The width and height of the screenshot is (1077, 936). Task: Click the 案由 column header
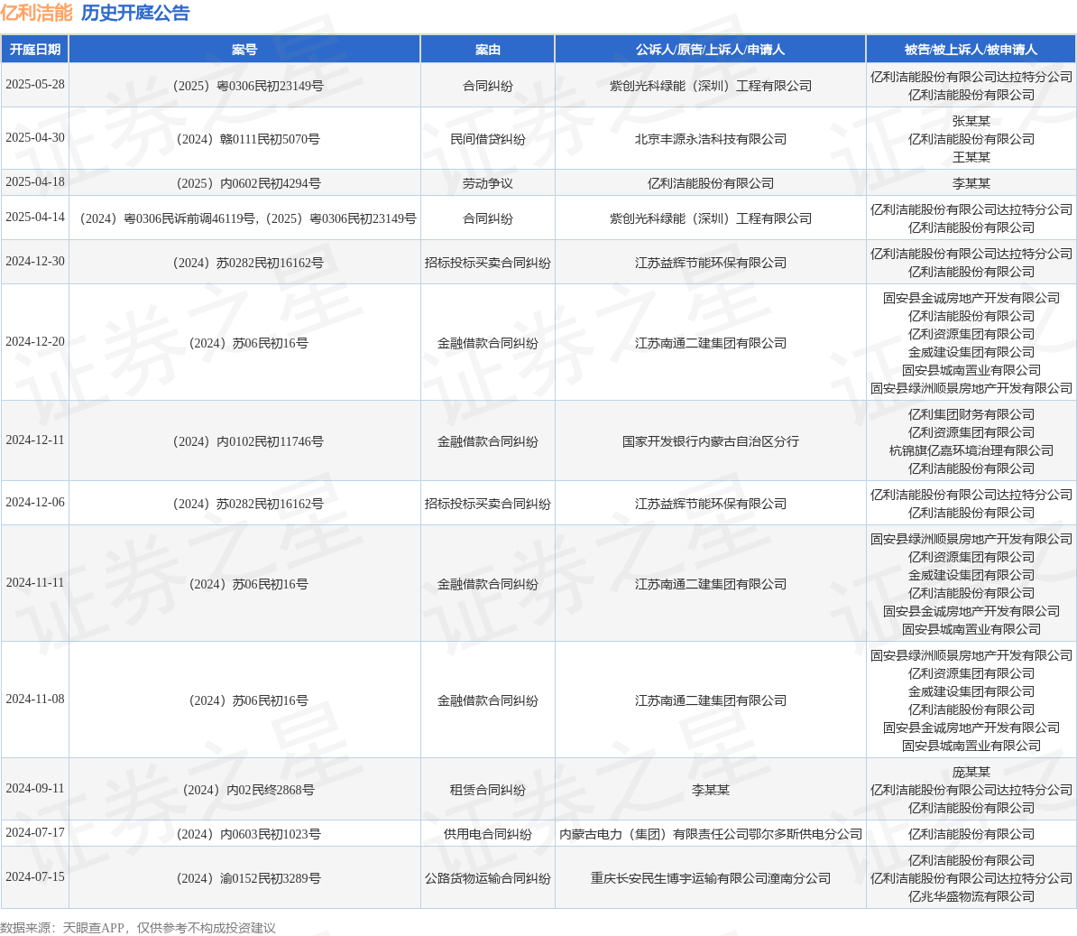click(x=488, y=50)
